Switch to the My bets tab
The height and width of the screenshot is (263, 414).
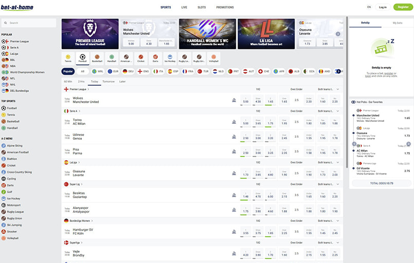(398, 23)
